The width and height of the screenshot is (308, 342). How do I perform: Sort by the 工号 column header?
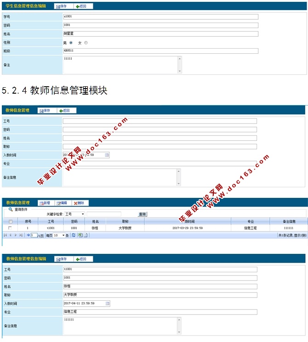point(51,221)
